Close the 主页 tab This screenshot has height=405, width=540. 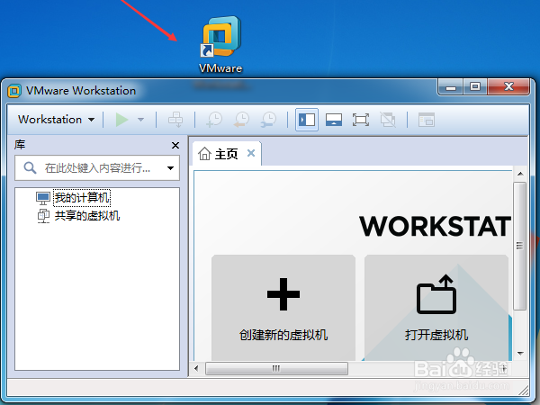[x=251, y=153]
